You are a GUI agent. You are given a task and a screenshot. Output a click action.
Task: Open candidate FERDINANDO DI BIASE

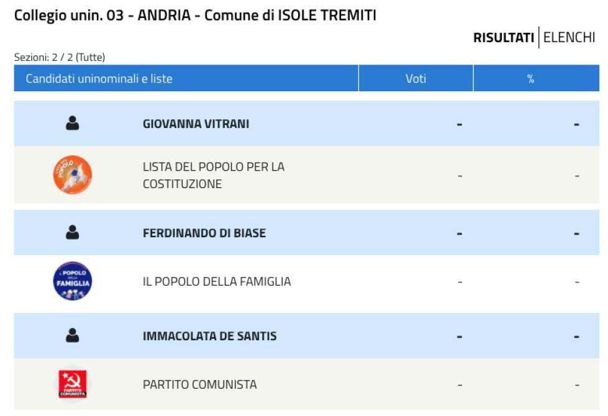tap(204, 233)
